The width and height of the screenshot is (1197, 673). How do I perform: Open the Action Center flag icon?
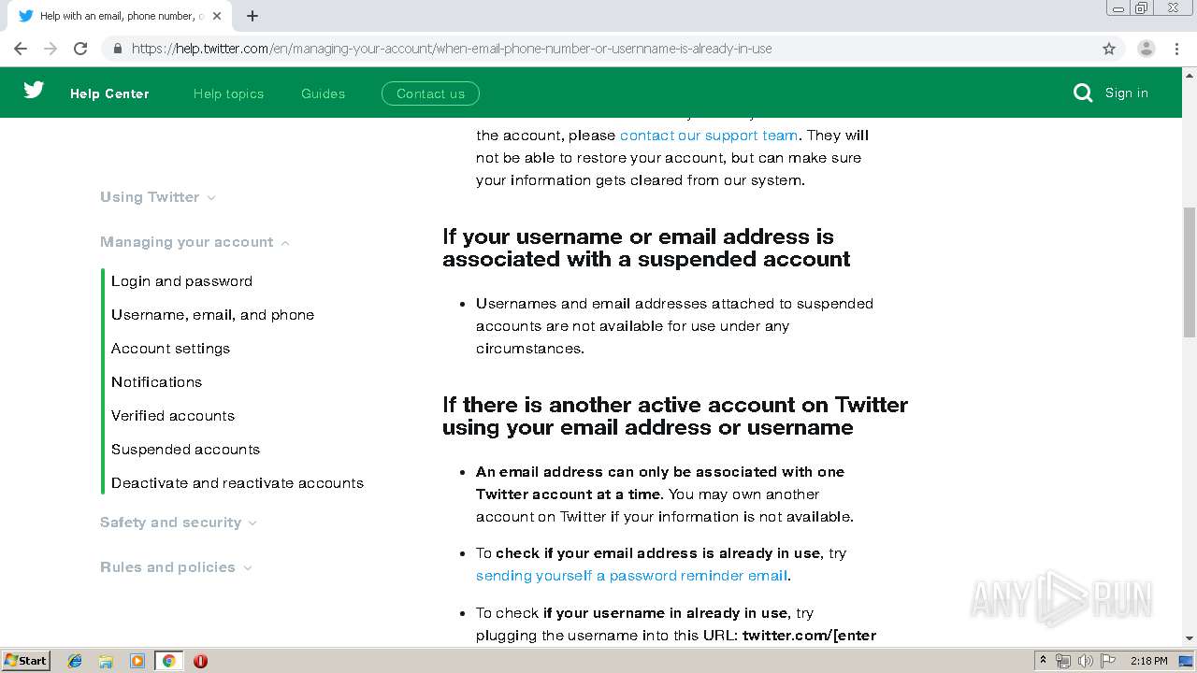(1108, 661)
